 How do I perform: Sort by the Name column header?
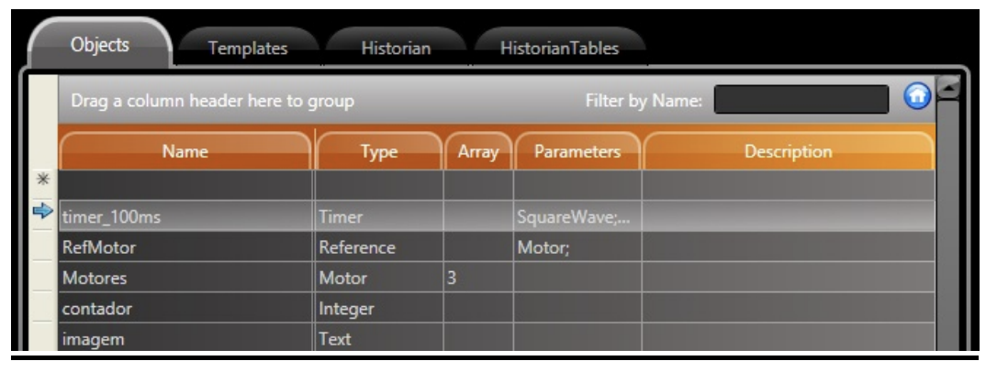click(185, 151)
